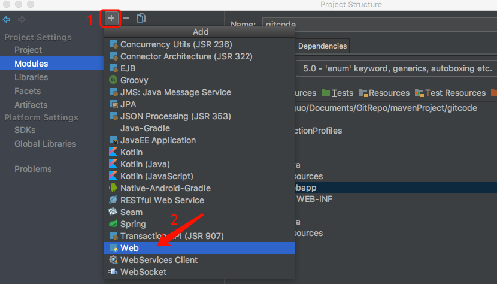The width and height of the screenshot is (497, 284).
Task: Click the WebServices Client gear icon
Action: 113,260
